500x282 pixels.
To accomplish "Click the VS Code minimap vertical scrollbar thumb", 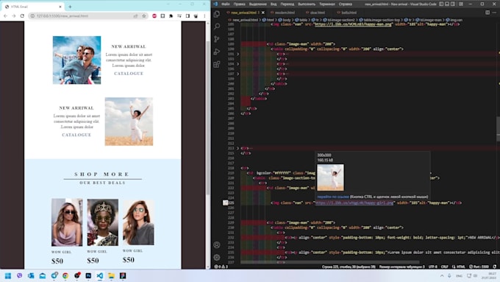I will pos(498,130).
